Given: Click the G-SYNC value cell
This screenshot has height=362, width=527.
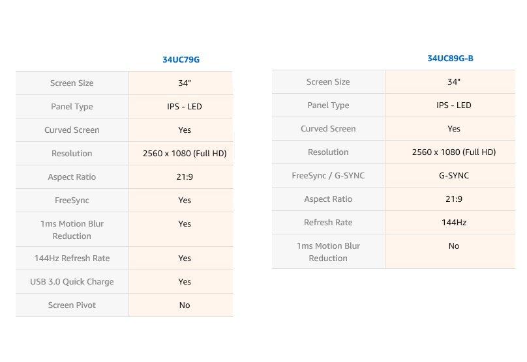Looking at the screenshot, I should (x=454, y=176).
